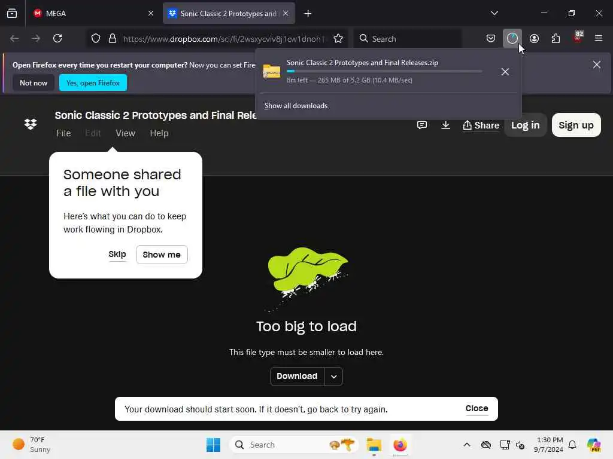This screenshot has height=459, width=613.
Task: Show hidden system tray icons chevron
Action: [x=467, y=445]
